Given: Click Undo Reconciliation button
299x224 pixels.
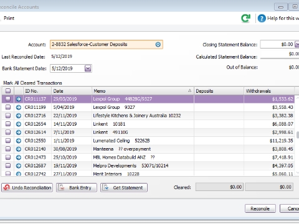Looking at the screenshot, I should 27,187.
